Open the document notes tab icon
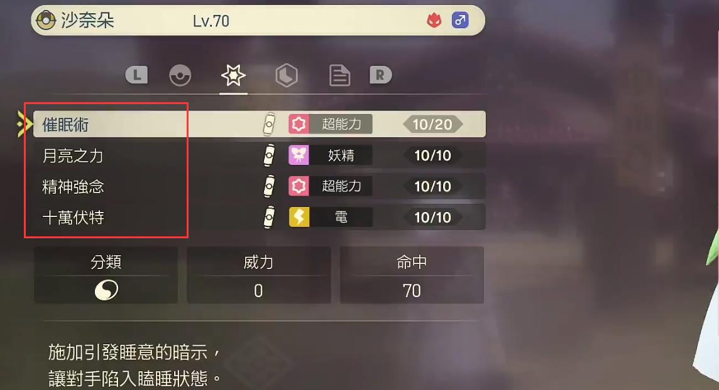The image size is (719, 390). pos(340,75)
